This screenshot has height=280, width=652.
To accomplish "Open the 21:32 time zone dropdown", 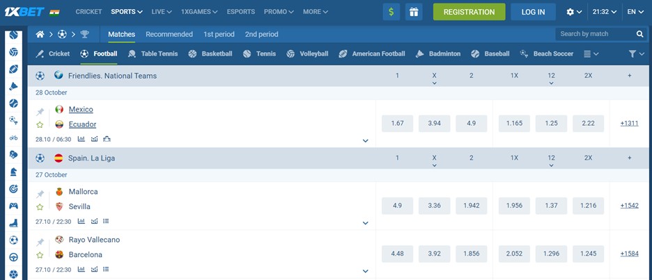I will tap(604, 12).
